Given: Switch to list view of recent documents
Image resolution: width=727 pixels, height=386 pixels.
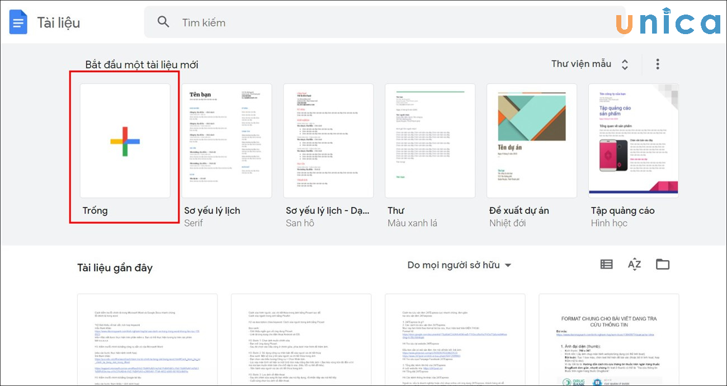Looking at the screenshot, I should tap(606, 264).
